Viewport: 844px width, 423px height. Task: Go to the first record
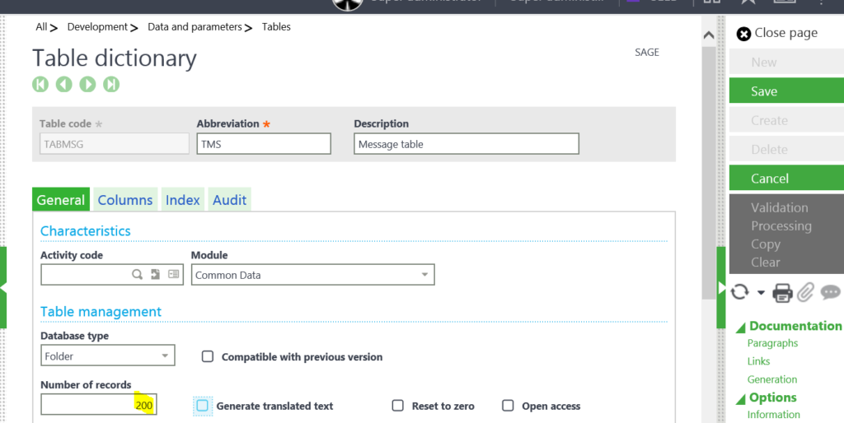(x=40, y=84)
